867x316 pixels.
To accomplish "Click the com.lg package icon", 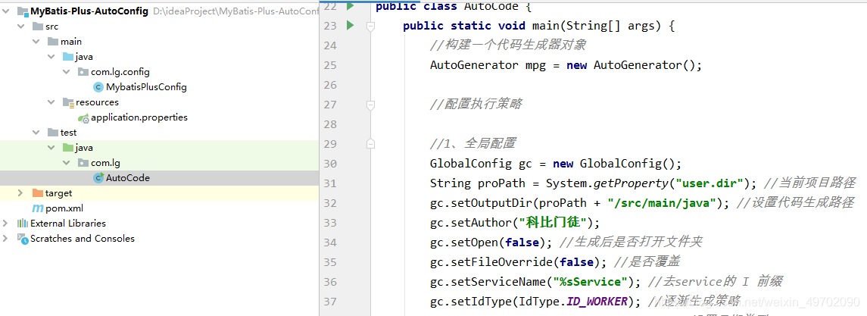I will 83,163.
